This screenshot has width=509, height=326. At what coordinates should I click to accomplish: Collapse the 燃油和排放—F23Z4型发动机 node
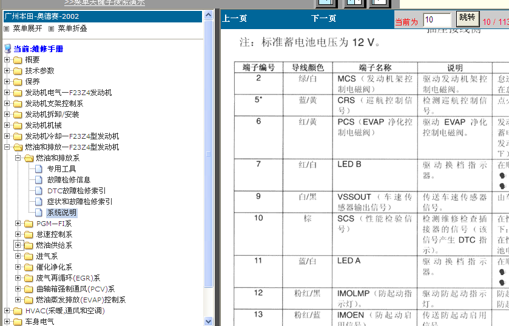coord(7,147)
